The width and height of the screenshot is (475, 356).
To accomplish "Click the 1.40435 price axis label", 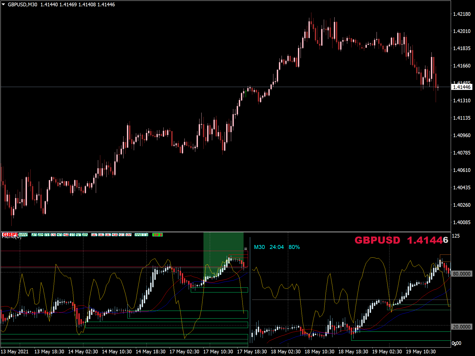I will point(462,187).
